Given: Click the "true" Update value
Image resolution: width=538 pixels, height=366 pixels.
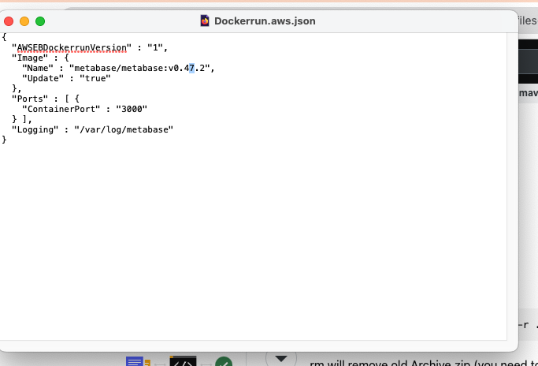Looking at the screenshot, I should point(95,79).
